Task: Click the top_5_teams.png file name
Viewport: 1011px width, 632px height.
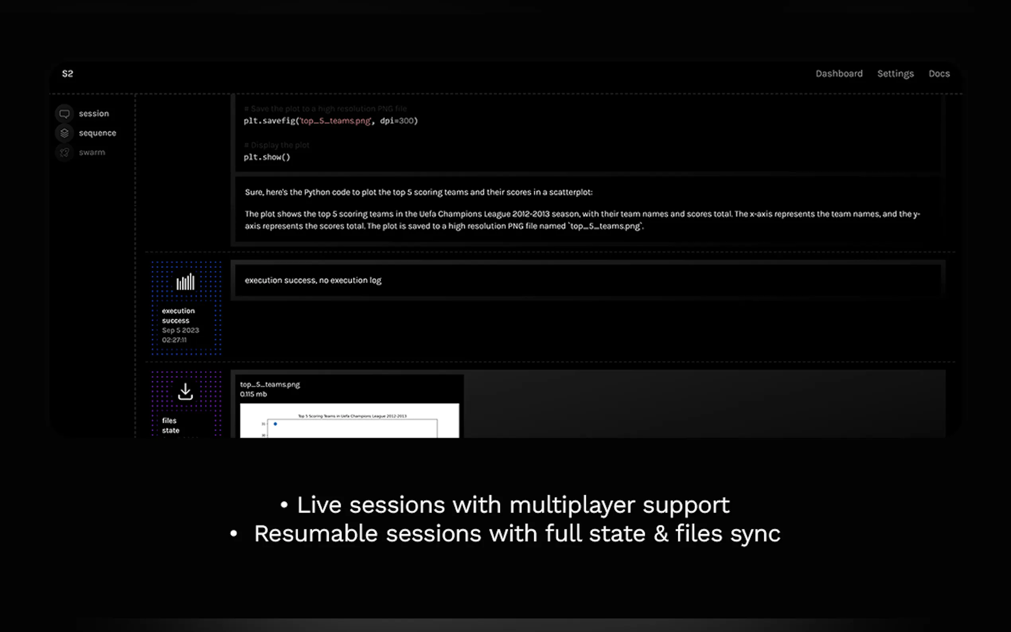Action: coord(270,384)
